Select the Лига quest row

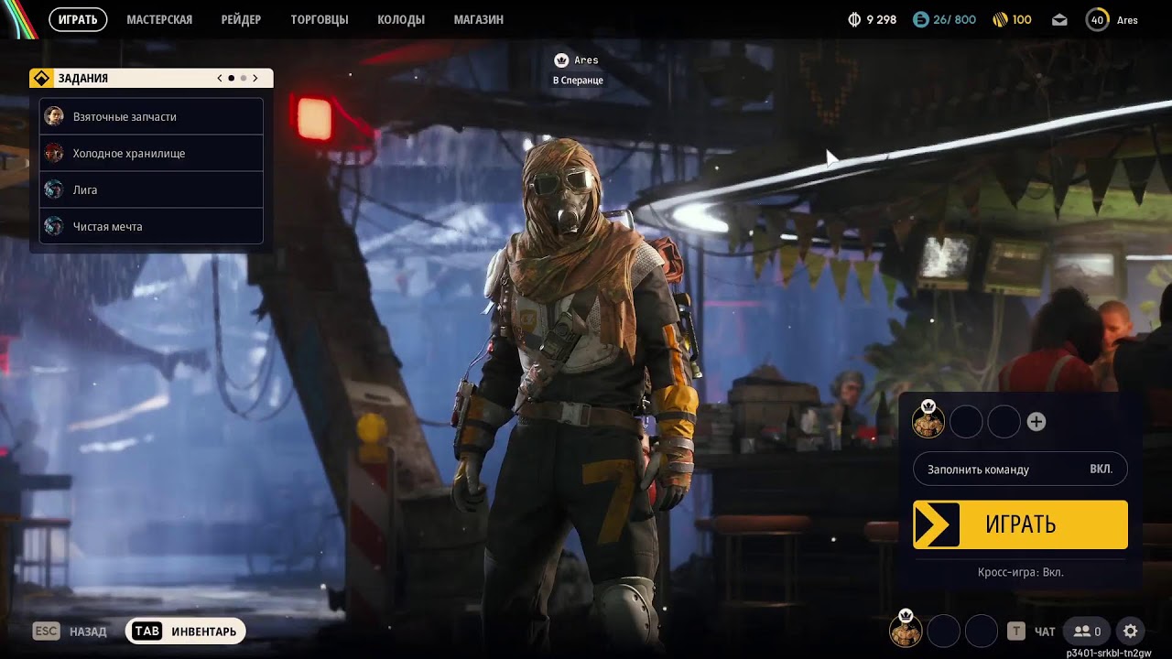pyautogui.click(x=152, y=190)
